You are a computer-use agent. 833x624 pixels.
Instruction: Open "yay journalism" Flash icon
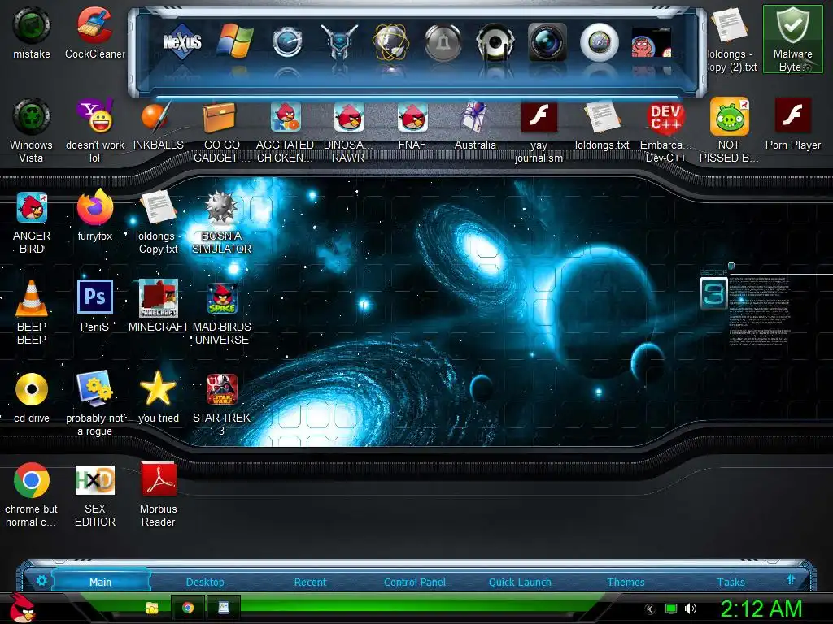(539, 131)
